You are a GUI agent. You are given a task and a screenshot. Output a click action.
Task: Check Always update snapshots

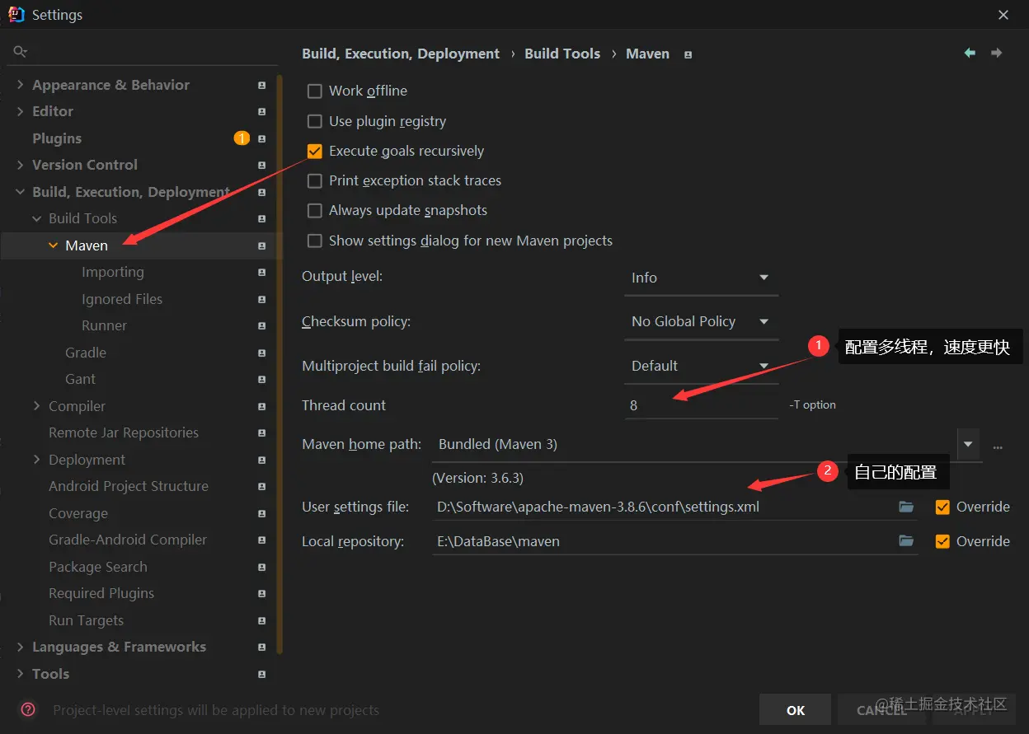click(x=314, y=210)
